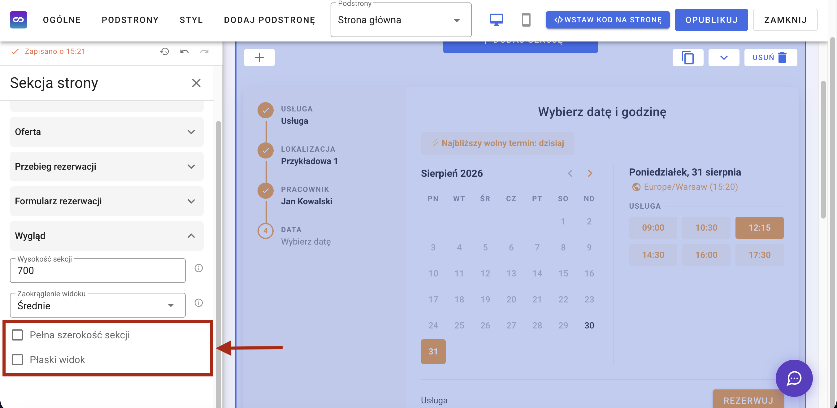
Task: Delete section with Usuń button
Action: tap(770, 58)
